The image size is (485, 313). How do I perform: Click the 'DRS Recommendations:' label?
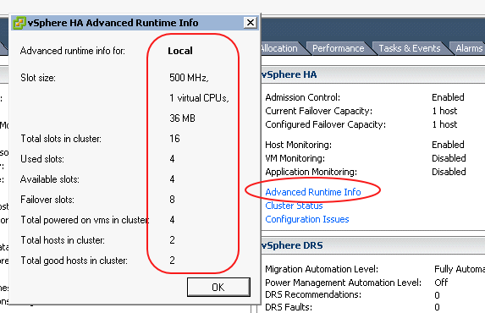313,294
